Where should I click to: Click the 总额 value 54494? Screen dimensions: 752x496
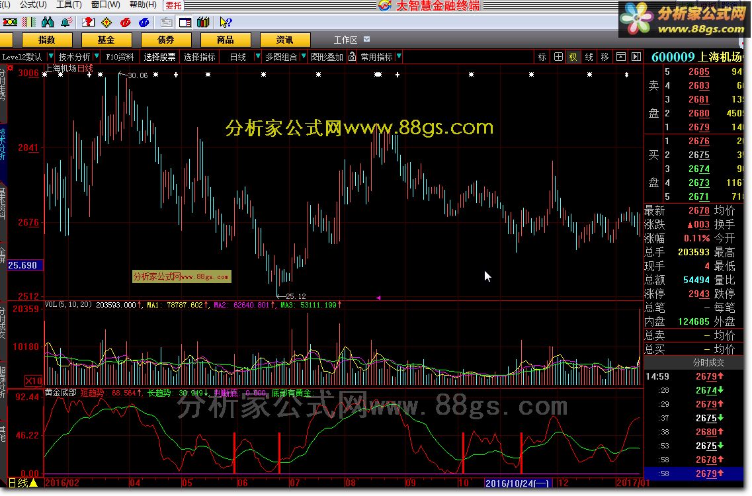[x=696, y=280]
